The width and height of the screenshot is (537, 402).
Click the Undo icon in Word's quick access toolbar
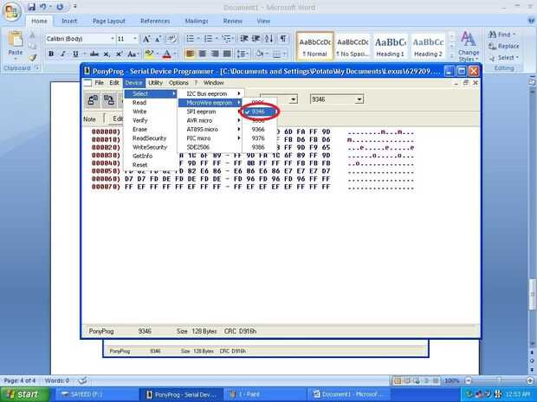[43, 7]
